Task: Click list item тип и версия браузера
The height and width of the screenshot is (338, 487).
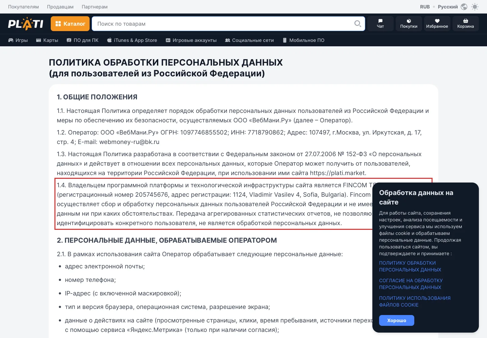Action: 167,307
